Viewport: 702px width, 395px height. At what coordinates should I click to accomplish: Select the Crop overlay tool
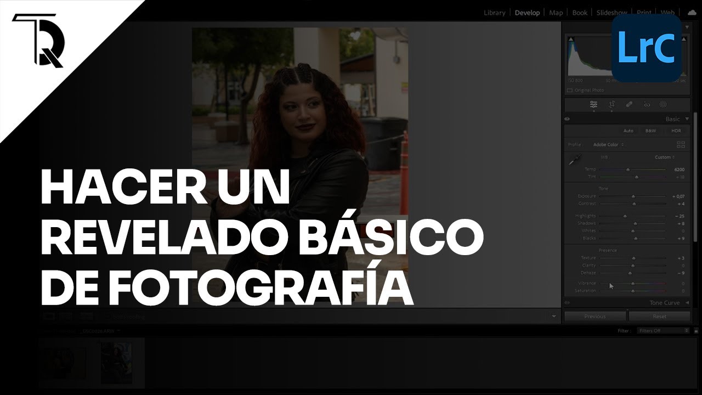612,104
